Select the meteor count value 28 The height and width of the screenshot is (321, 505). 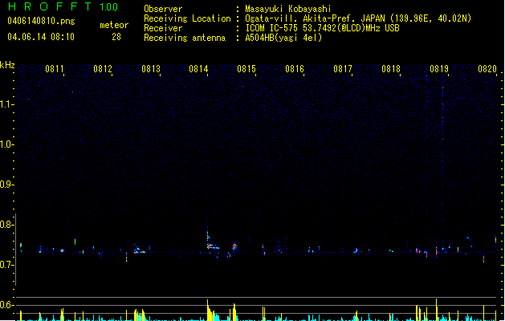coord(116,37)
